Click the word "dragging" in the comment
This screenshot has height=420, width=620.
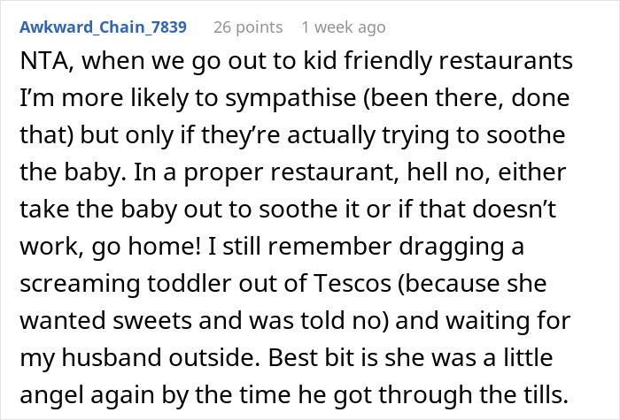451,247
